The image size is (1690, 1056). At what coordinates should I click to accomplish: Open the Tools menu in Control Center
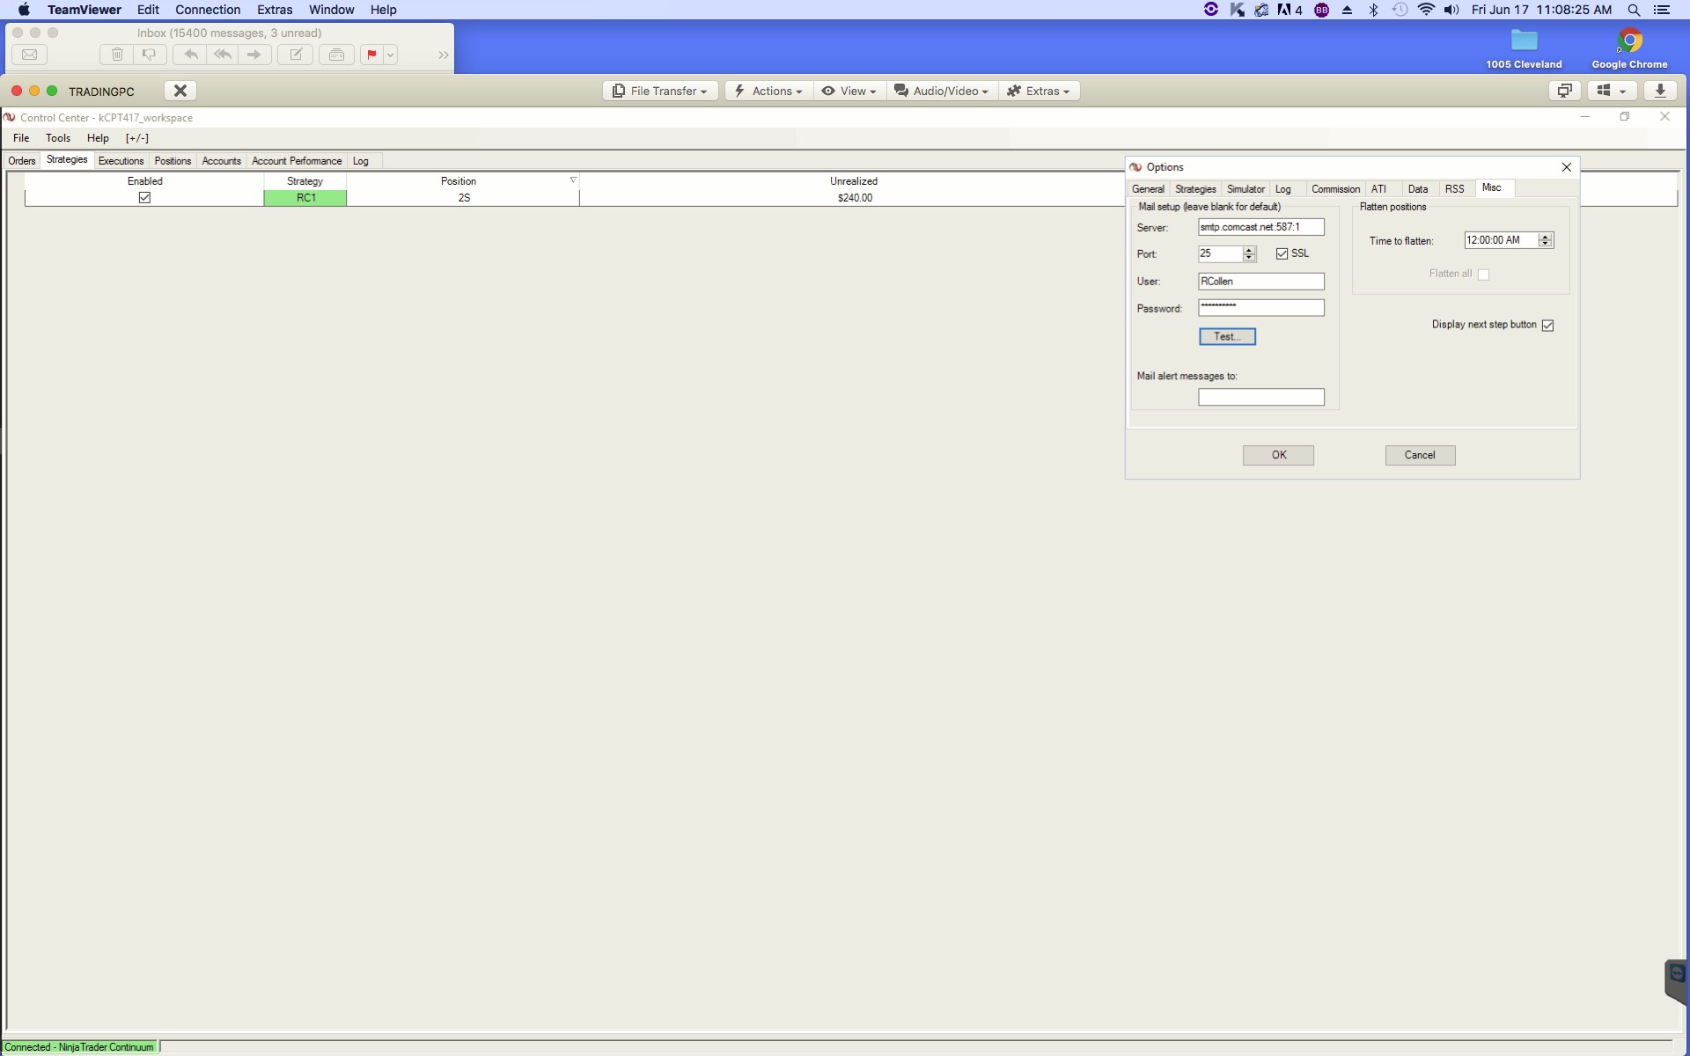pos(58,138)
